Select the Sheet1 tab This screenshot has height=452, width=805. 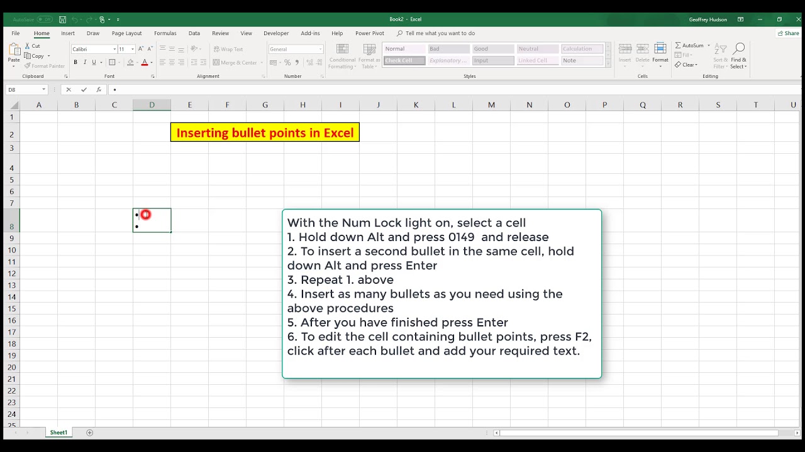coord(58,433)
